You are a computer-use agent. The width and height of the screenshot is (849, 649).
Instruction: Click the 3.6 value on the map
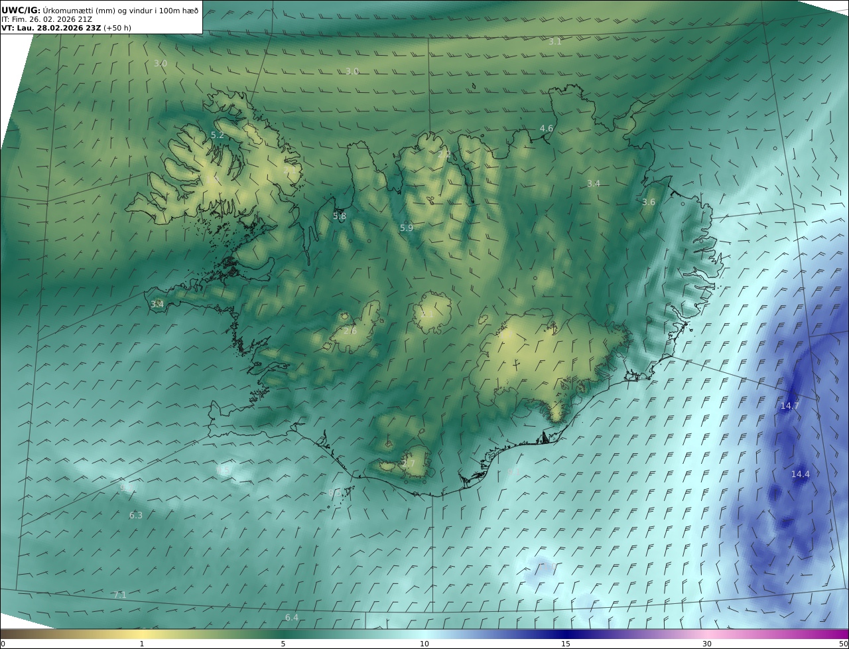[649, 202]
